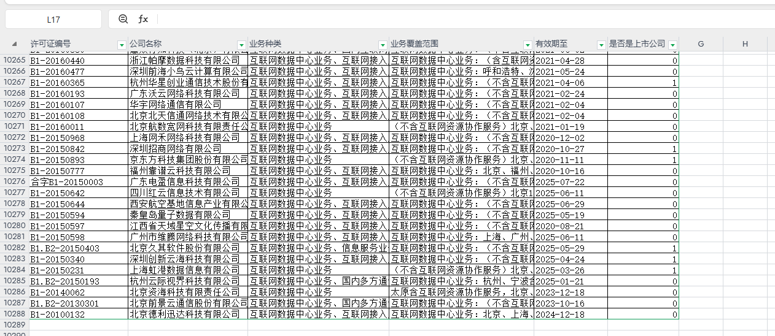775x336 pixels.
Task: Select row header 10265
Action: [x=14, y=61]
